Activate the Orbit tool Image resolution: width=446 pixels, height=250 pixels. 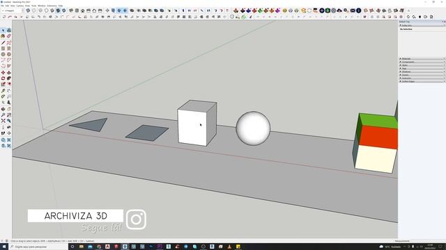coord(3,109)
